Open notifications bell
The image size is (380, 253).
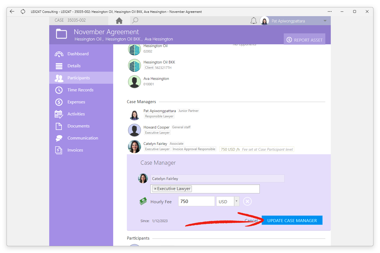tap(254, 21)
